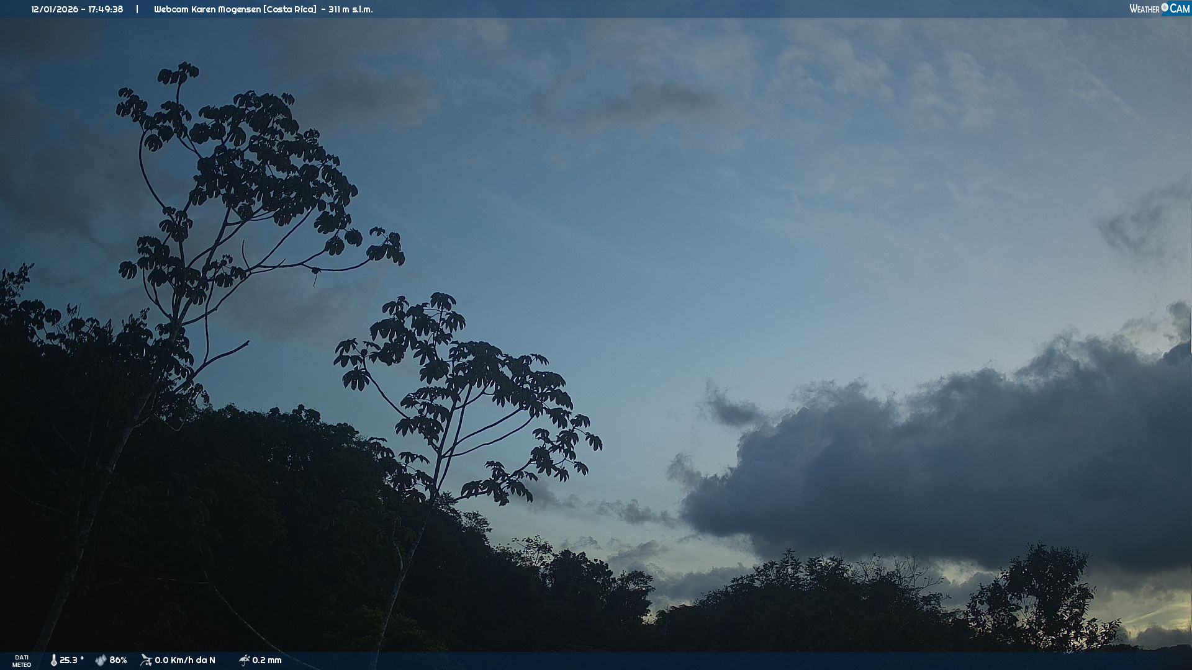Click the 17:49:38 timestamp

coord(106,9)
